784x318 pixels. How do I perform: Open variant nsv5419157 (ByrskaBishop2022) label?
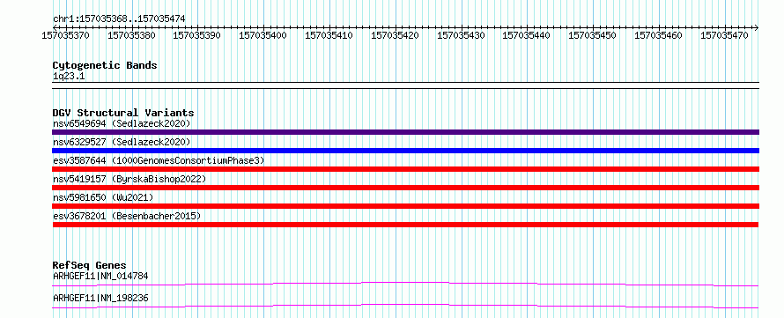pyautogui.click(x=129, y=179)
